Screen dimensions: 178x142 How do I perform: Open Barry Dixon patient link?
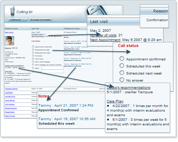point(9,32)
